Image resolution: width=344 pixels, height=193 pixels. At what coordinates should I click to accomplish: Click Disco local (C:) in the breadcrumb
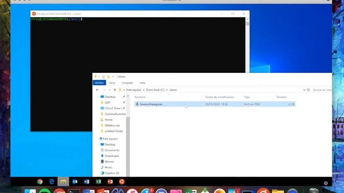[155, 90]
